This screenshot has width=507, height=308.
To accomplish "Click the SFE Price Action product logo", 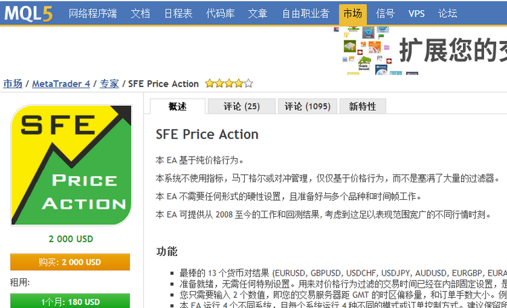I will tap(71, 165).
